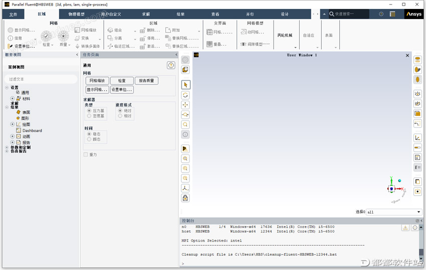Viewport: 426px width, 270px height.
Task: Click the help question mark in the task page
Action: (171, 65)
